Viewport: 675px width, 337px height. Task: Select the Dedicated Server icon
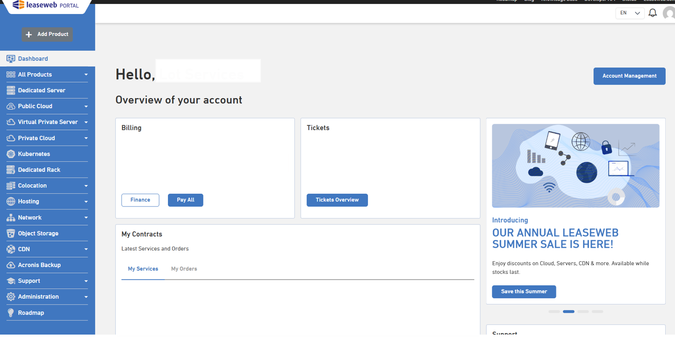(11, 90)
